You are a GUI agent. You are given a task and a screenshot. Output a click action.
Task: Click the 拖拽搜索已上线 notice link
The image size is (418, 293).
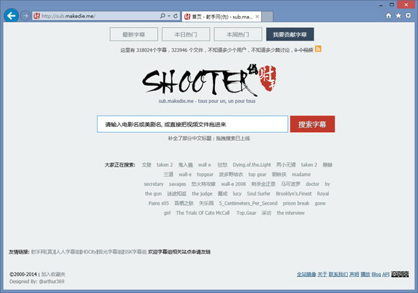click(233, 138)
